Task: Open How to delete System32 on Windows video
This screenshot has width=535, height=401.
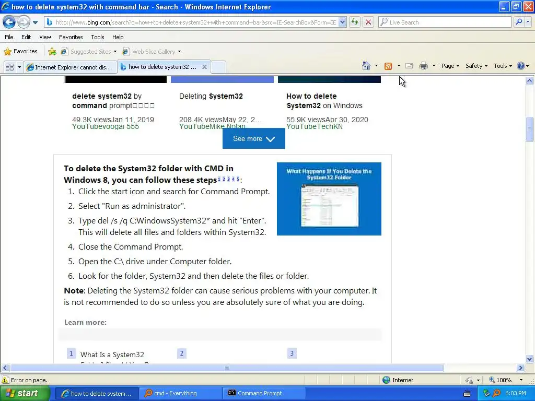Action: coord(324,101)
